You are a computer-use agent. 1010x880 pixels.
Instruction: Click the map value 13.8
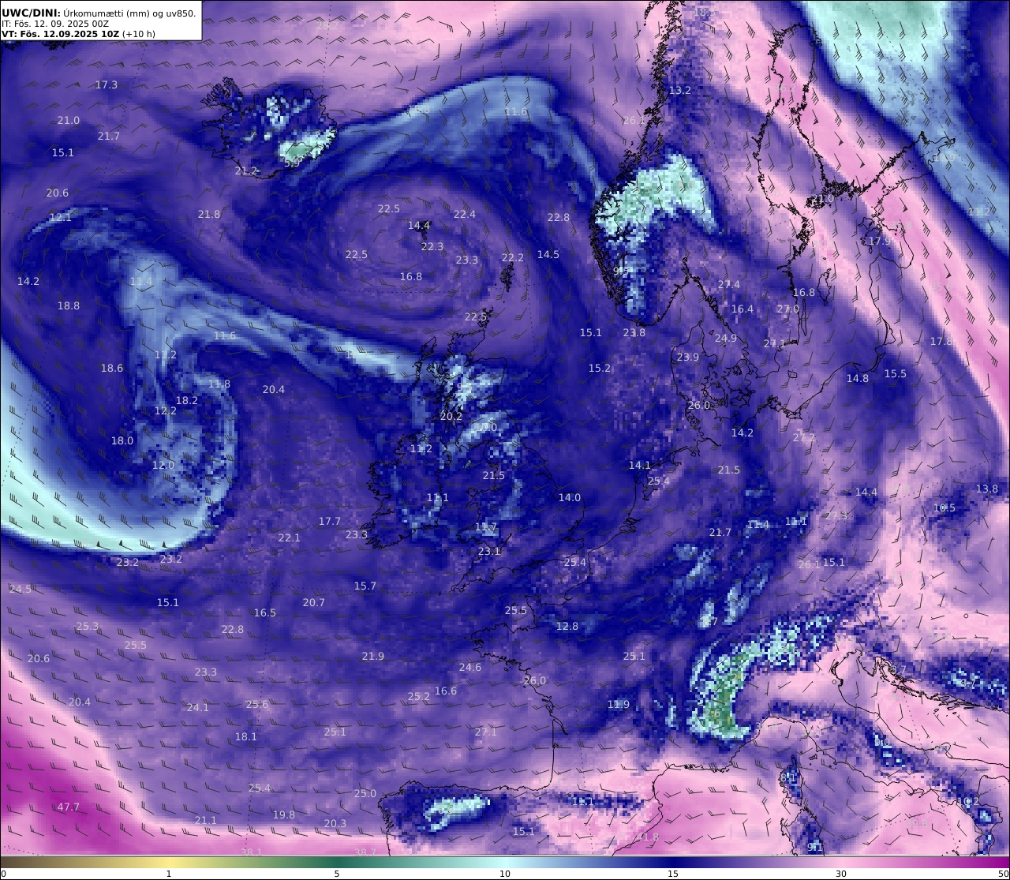click(x=987, y=489)
